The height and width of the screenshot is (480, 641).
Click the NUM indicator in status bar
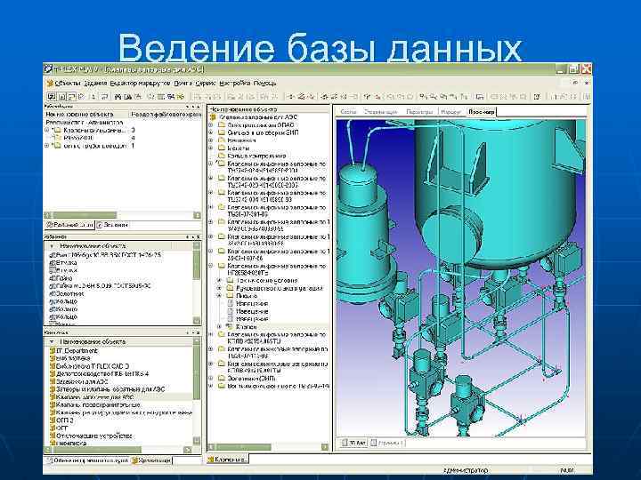566,470
